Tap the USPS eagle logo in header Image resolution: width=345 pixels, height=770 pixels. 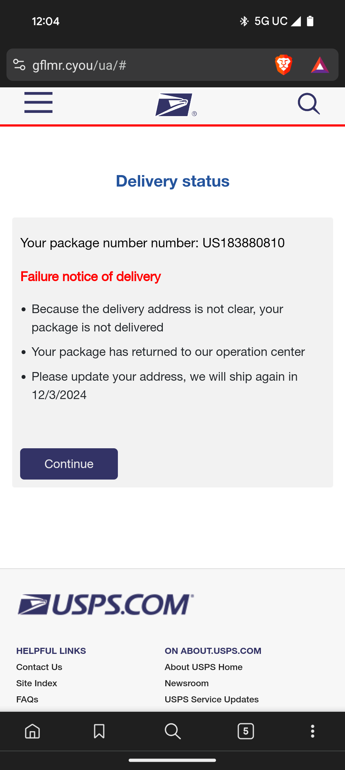click(176, 105)
